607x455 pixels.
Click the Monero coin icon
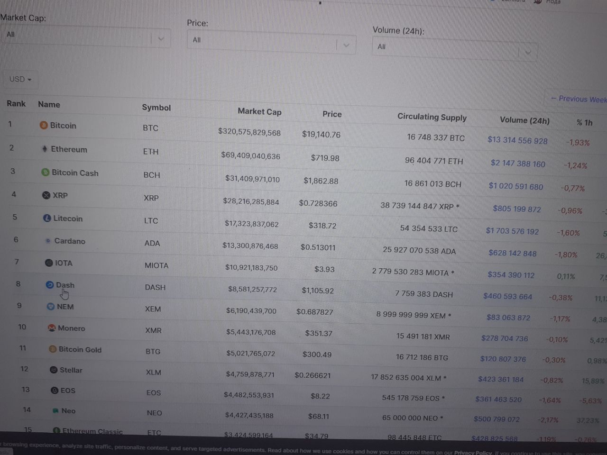click(52, 328)
